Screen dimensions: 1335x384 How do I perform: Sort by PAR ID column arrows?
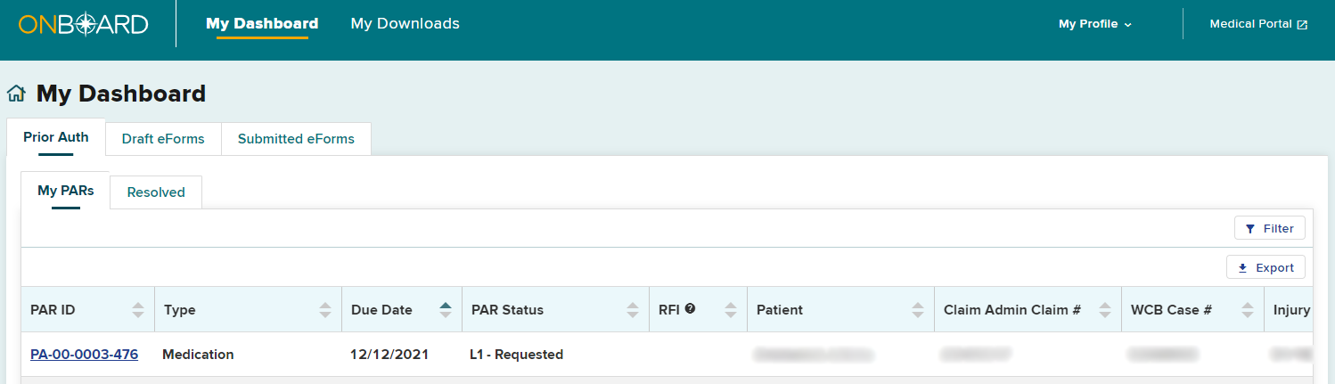138,310
